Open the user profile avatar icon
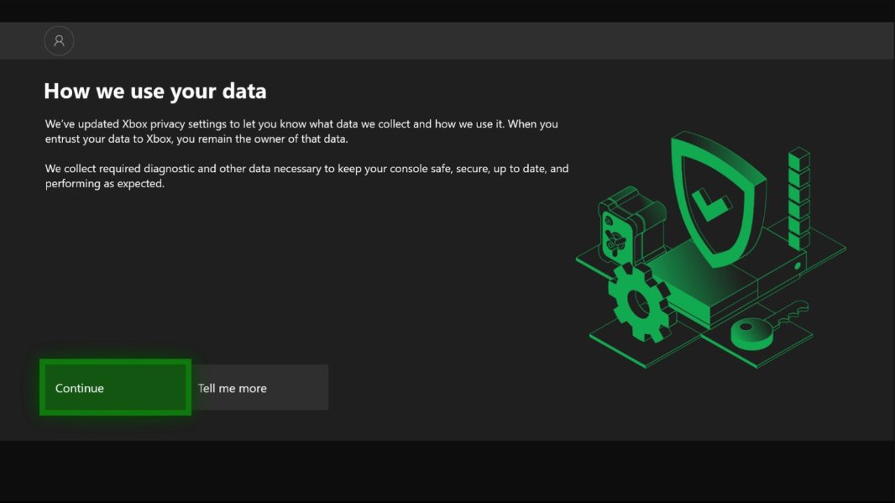 (x=59, y=40)
